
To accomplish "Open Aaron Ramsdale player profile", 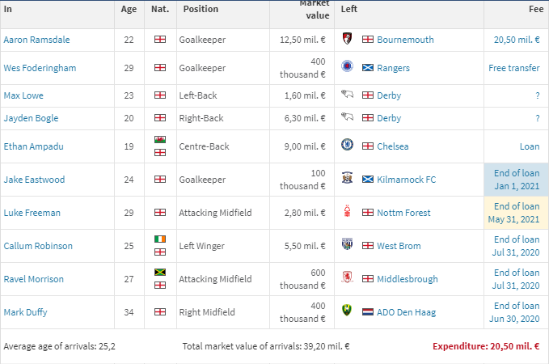I will click(36, 40).
